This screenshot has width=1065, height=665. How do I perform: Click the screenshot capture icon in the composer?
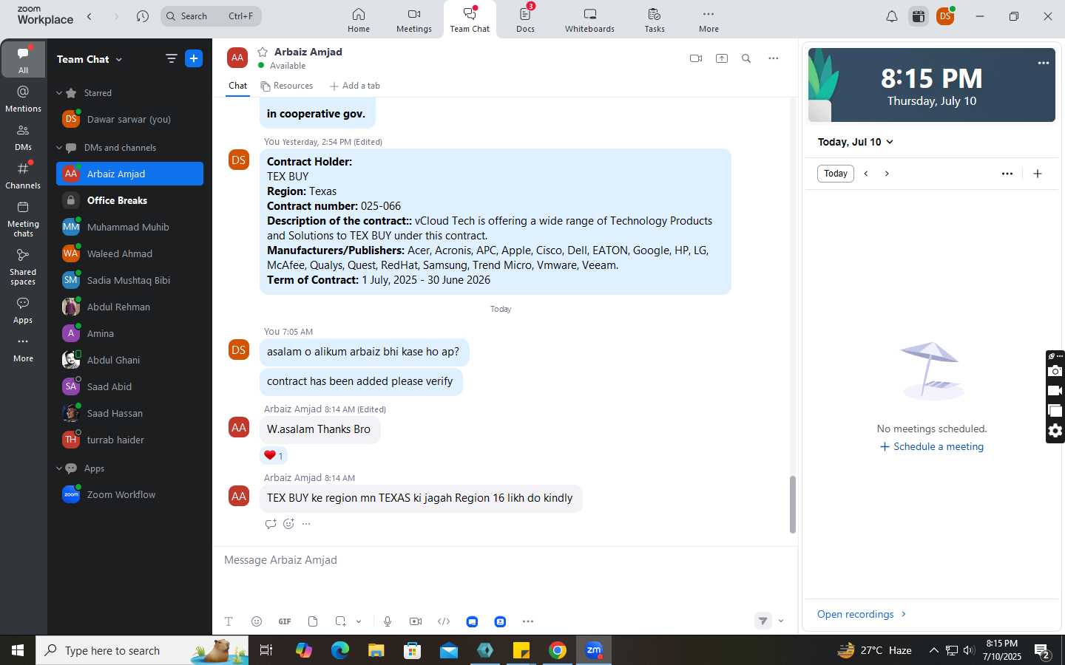[340, 621]
